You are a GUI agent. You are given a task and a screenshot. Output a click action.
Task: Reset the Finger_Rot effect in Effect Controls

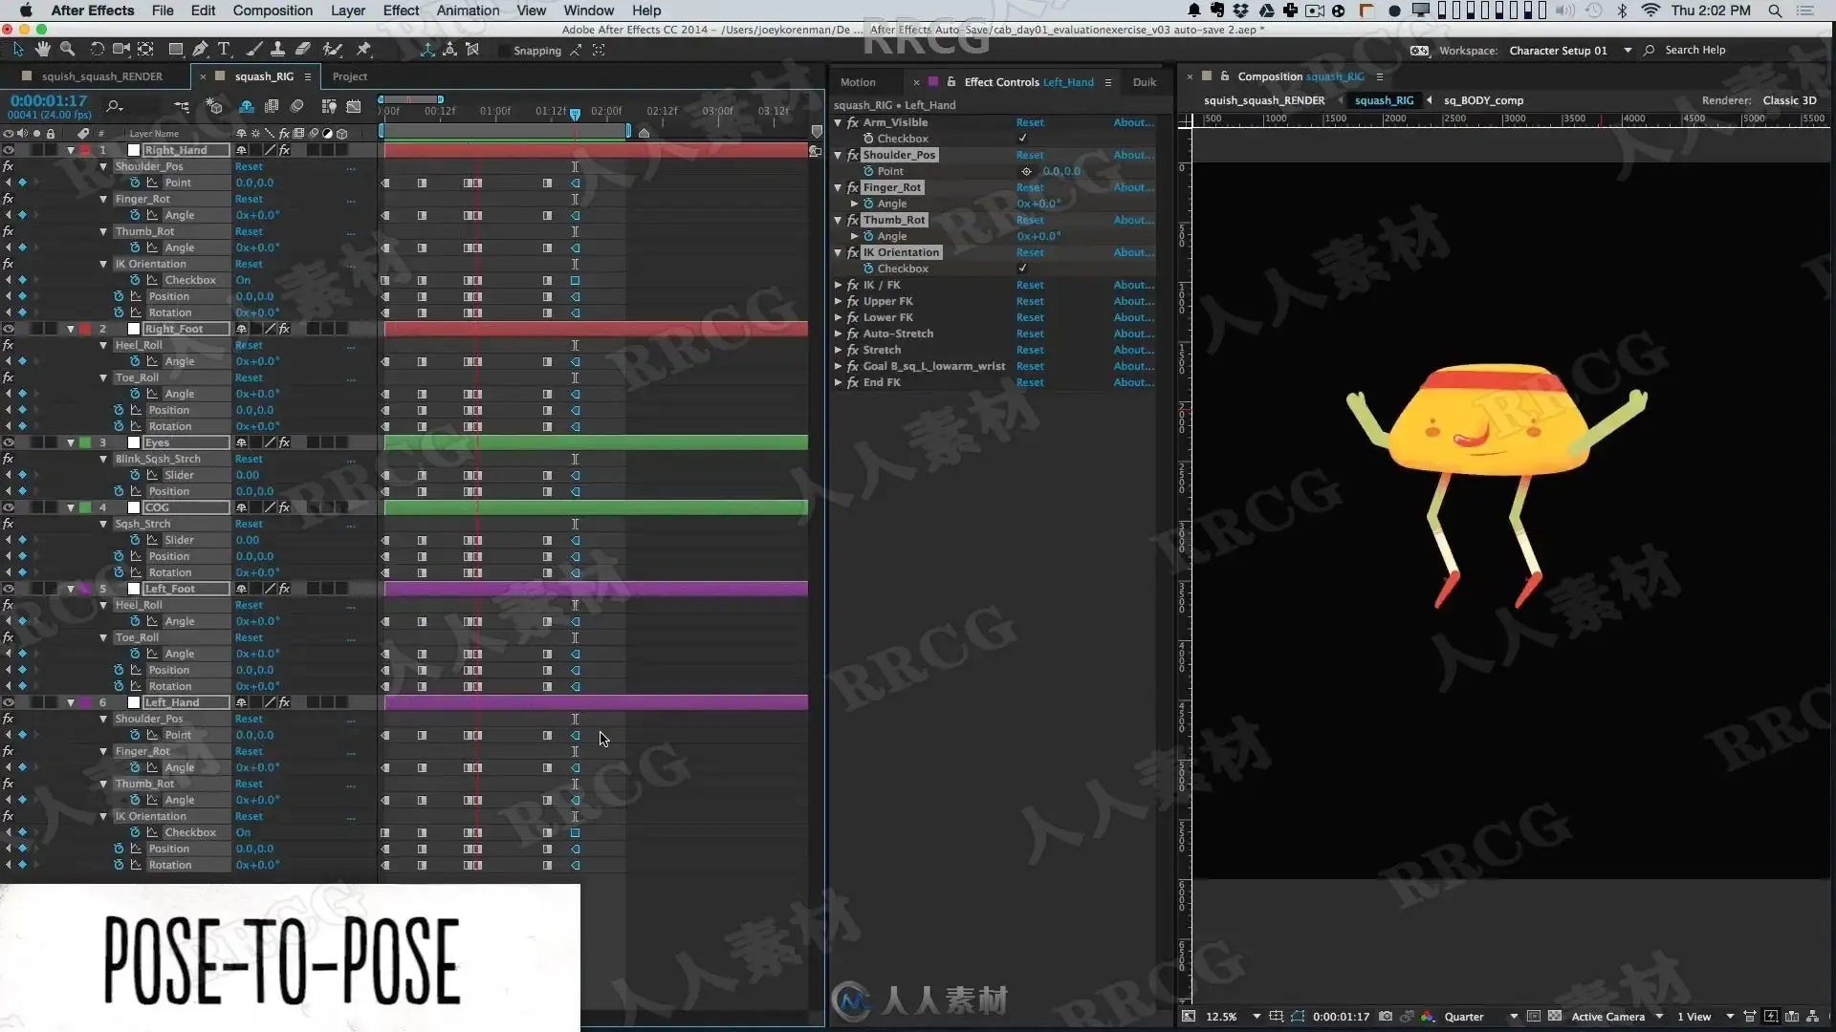tap(1030, 187)
